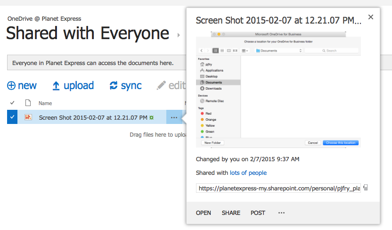
Task: Click the mobile device icon beside URL
Action: coord(366,188)
